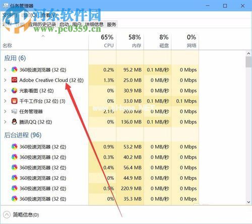
Task: Click the 应用 (6) group heading
Action: (x=15, y=58)
